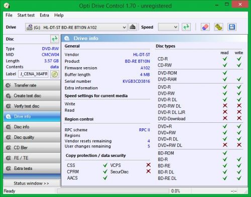This screenshot has height=197, width=251.
Task: Click the Ready status text
Action: pyautogui.click(x=10, y=191)
